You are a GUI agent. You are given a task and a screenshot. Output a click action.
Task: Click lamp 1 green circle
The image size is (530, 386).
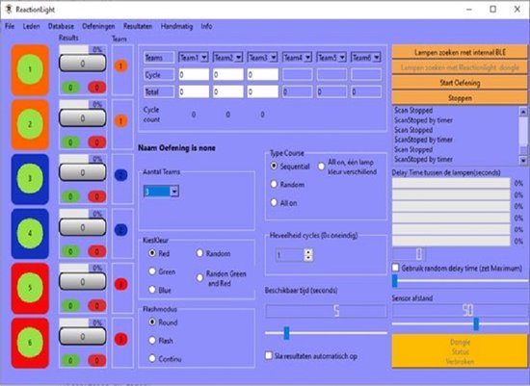30,69
